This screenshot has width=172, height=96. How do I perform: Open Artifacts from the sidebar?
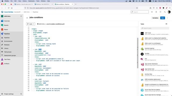(x=6, y=63)
